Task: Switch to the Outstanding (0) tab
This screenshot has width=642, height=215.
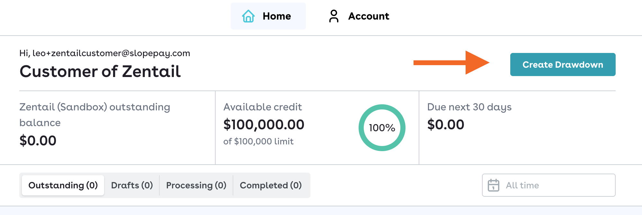Action: (x=63, y=185)
